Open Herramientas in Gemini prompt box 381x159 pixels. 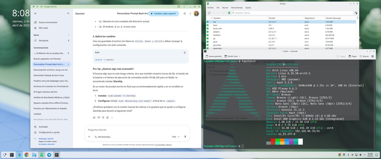point(102,137)
